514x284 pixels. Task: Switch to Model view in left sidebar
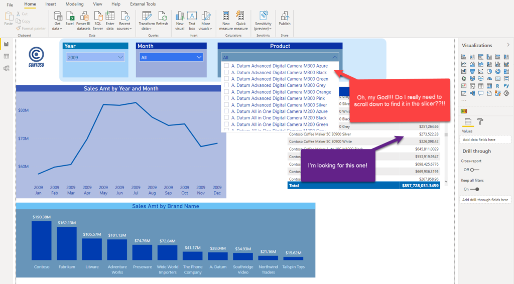tap(6, 68)
